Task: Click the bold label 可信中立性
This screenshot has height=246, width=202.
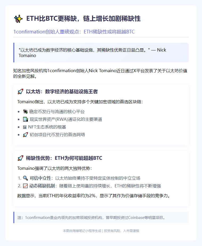Action: (40, 178)
